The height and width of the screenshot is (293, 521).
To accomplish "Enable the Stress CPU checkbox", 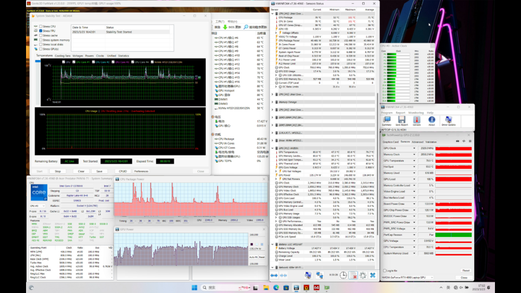I will click(41, 26).
